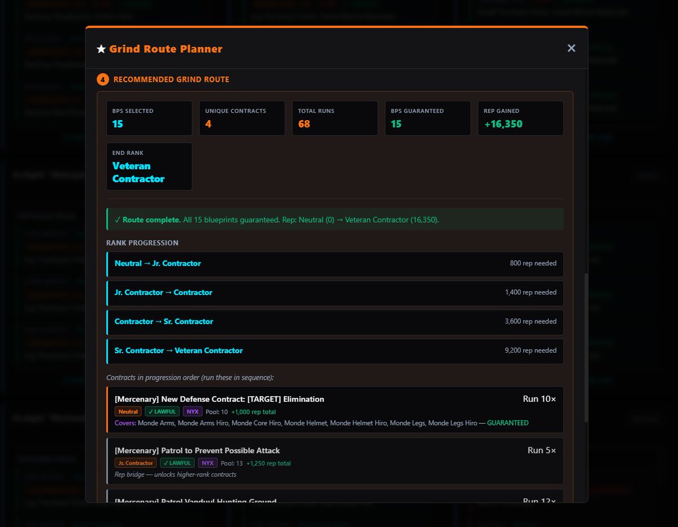The image size is (678, 527).
Task: Click the Jr. Contractor rank tag
Action: (136, 463)
